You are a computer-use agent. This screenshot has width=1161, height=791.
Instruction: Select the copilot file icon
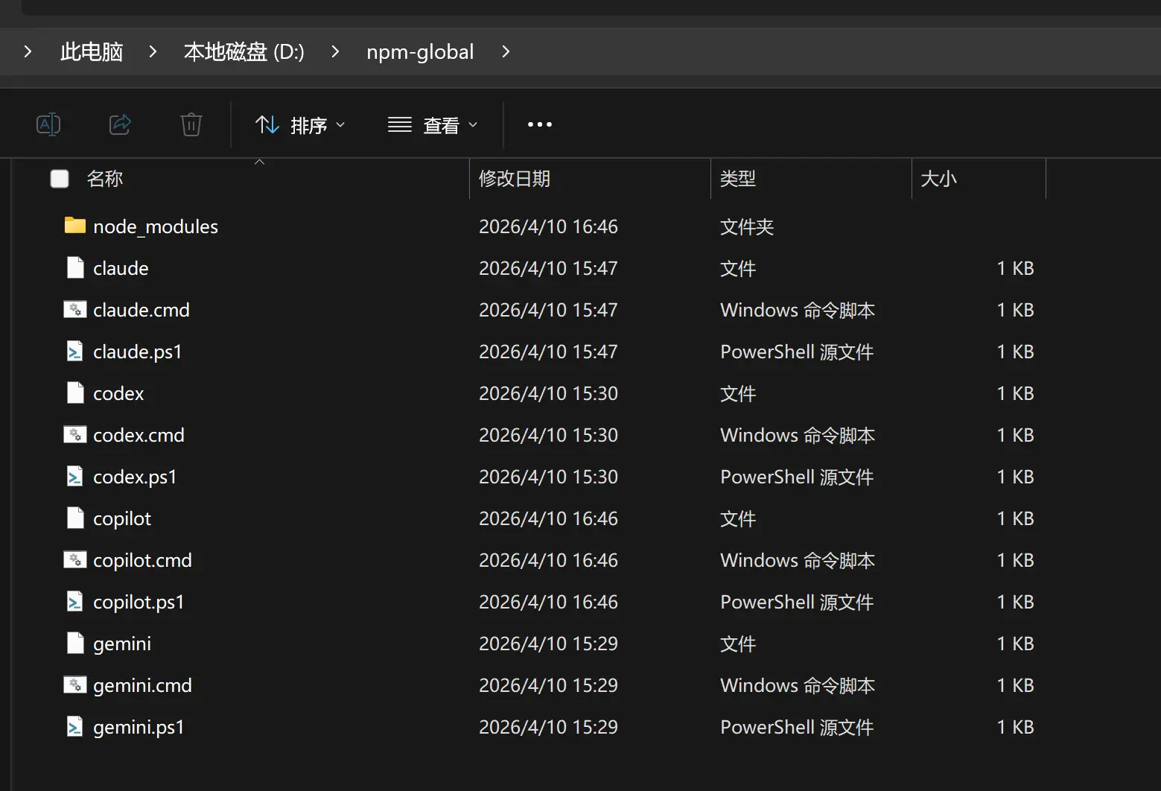(x=75, y=518)
